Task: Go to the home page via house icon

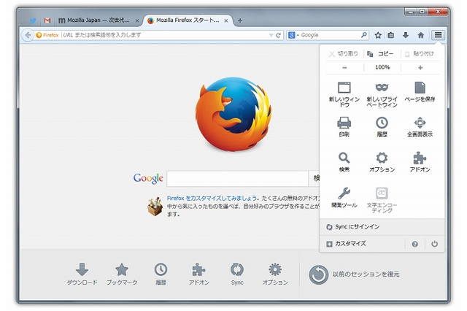Action: click(420, 34)
